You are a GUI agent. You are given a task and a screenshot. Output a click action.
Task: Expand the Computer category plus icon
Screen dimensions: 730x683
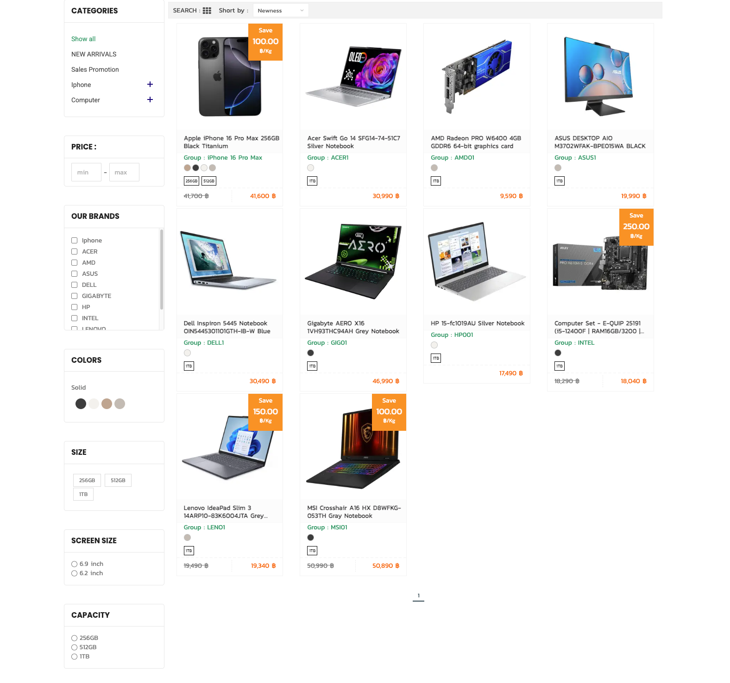(x=150, y=99)
